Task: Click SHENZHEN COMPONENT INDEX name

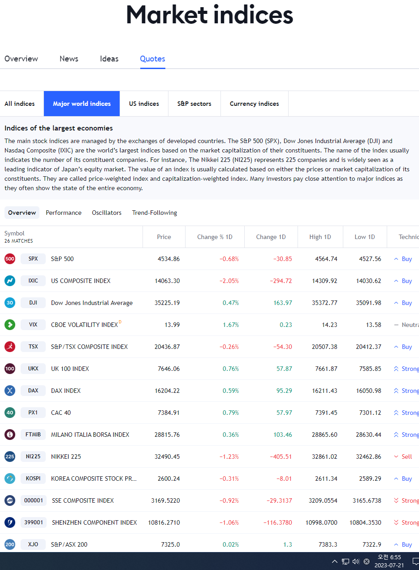Action: [x=95, y=522]
